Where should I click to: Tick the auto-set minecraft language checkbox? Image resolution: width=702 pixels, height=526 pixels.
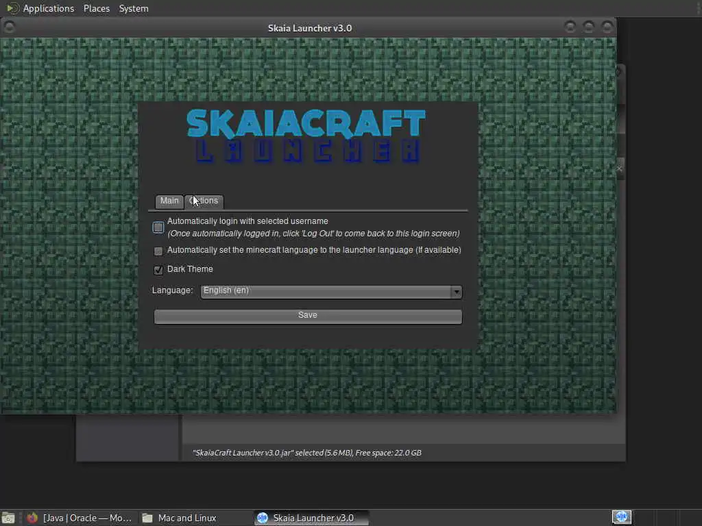158,251
